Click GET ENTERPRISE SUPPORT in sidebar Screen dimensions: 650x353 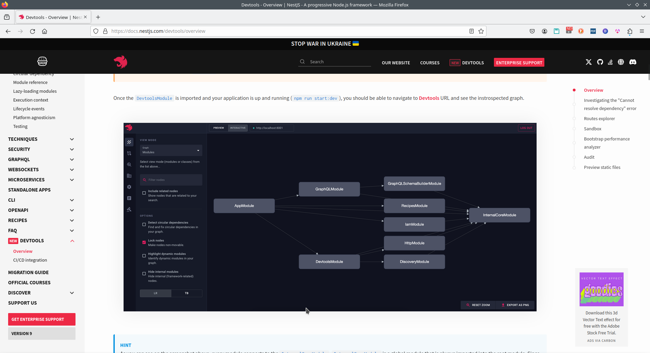(42, 319)
